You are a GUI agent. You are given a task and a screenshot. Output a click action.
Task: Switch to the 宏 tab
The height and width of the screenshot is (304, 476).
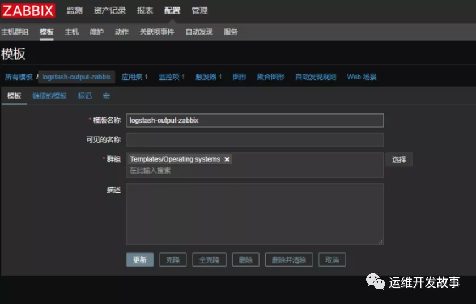[x=106, y=96]
